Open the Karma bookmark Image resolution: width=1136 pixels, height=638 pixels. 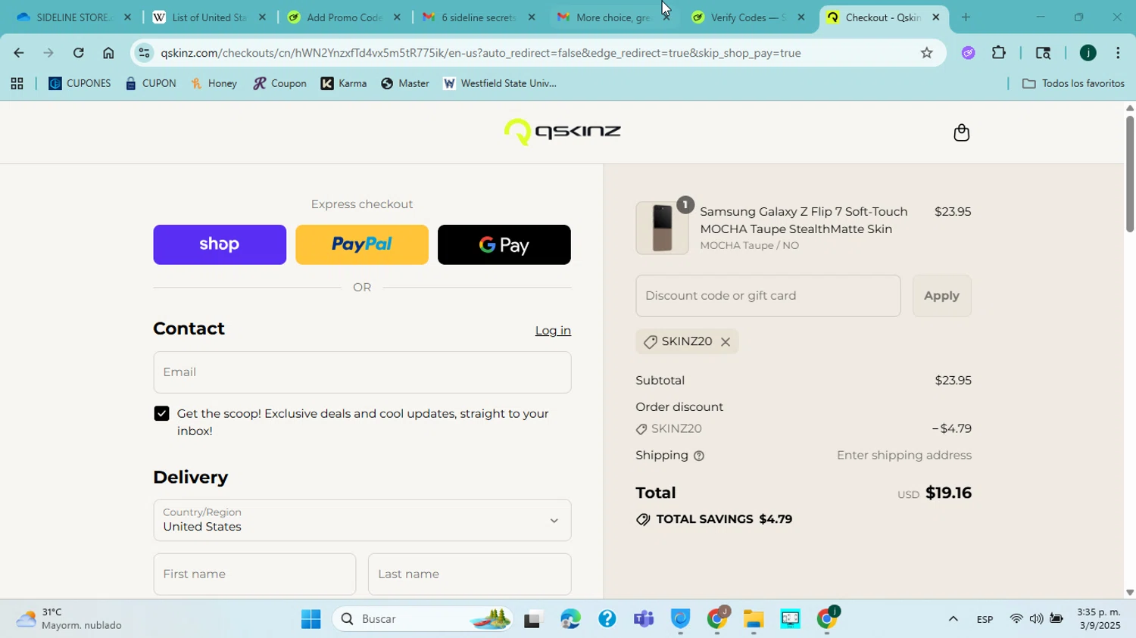point(344,84)
